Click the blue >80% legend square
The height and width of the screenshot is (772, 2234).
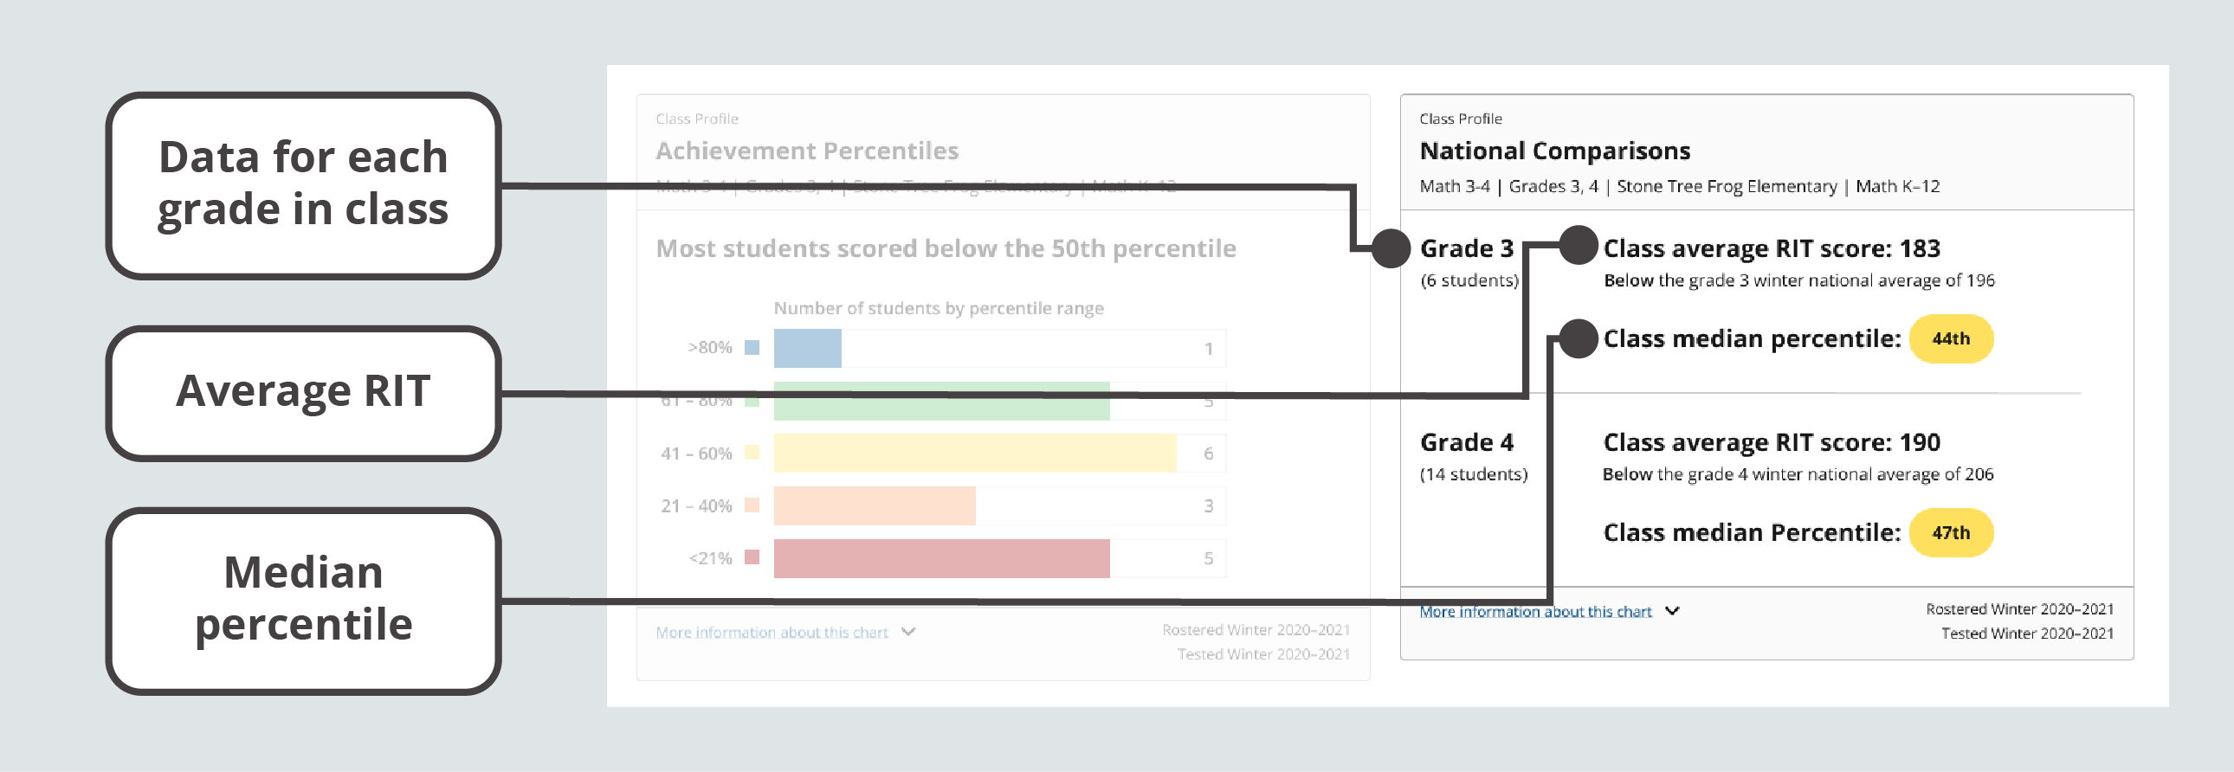point(752,347)
